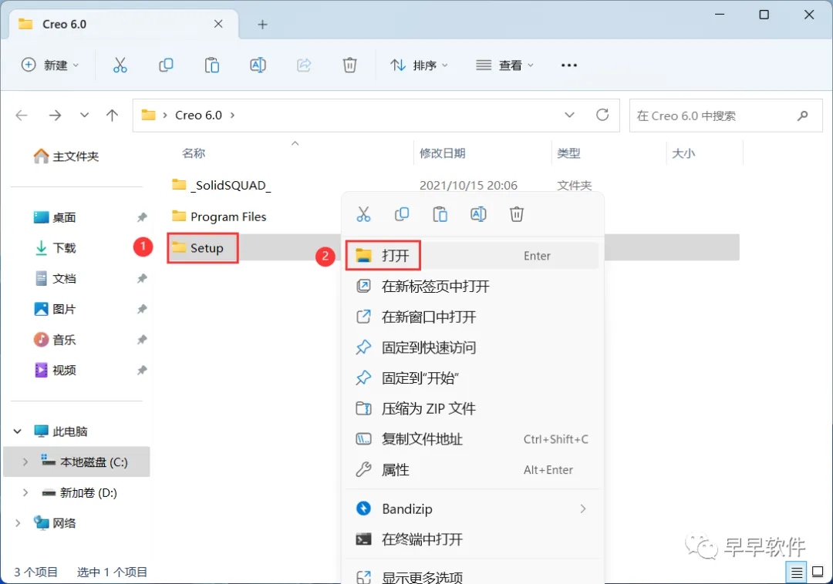Add a new tab with the plus button
The height and width of the screenshot is (584, 833).
tap(262, 25)
